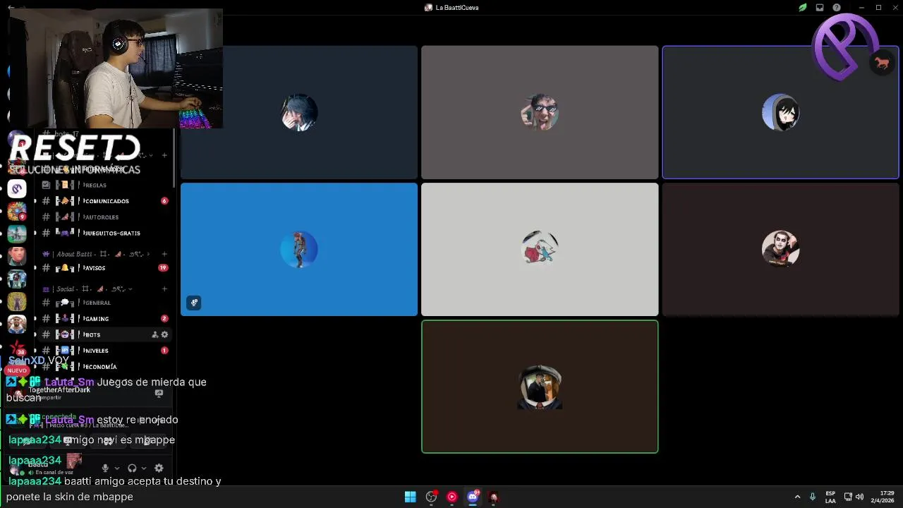View red badge 6 on COMUNICADOS
This screenshot has width=903, height=508.
point(164,201)
